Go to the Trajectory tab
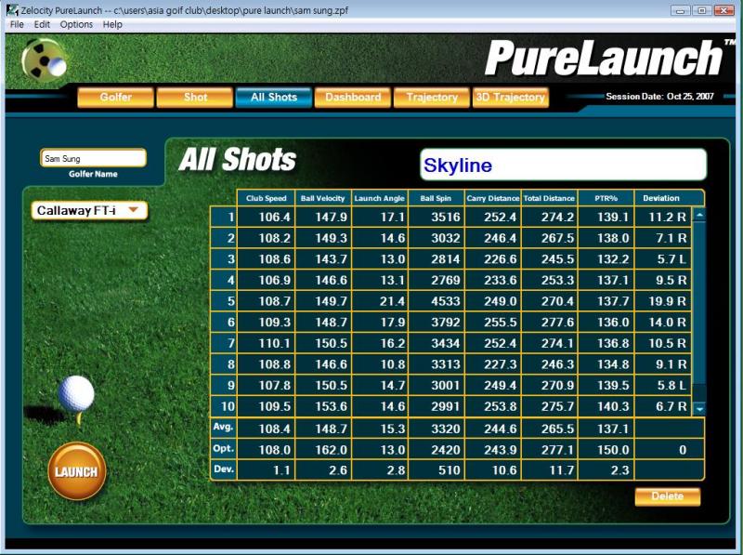Viewport: 743px width, 555px height. pyautogui.click(x=432, y=97)
